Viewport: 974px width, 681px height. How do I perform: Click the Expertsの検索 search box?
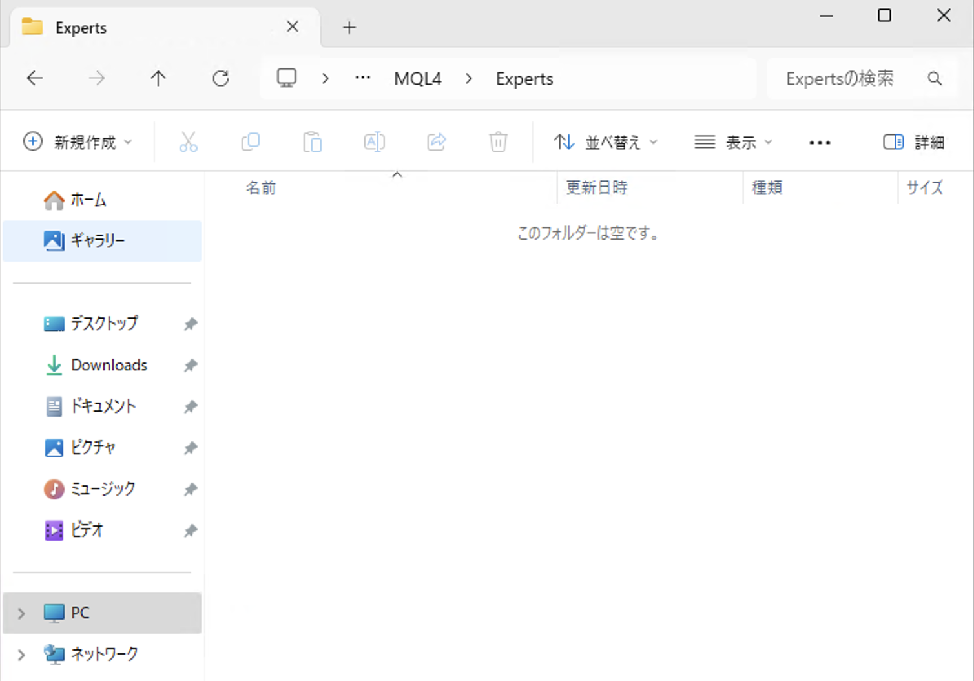point(846,79)
